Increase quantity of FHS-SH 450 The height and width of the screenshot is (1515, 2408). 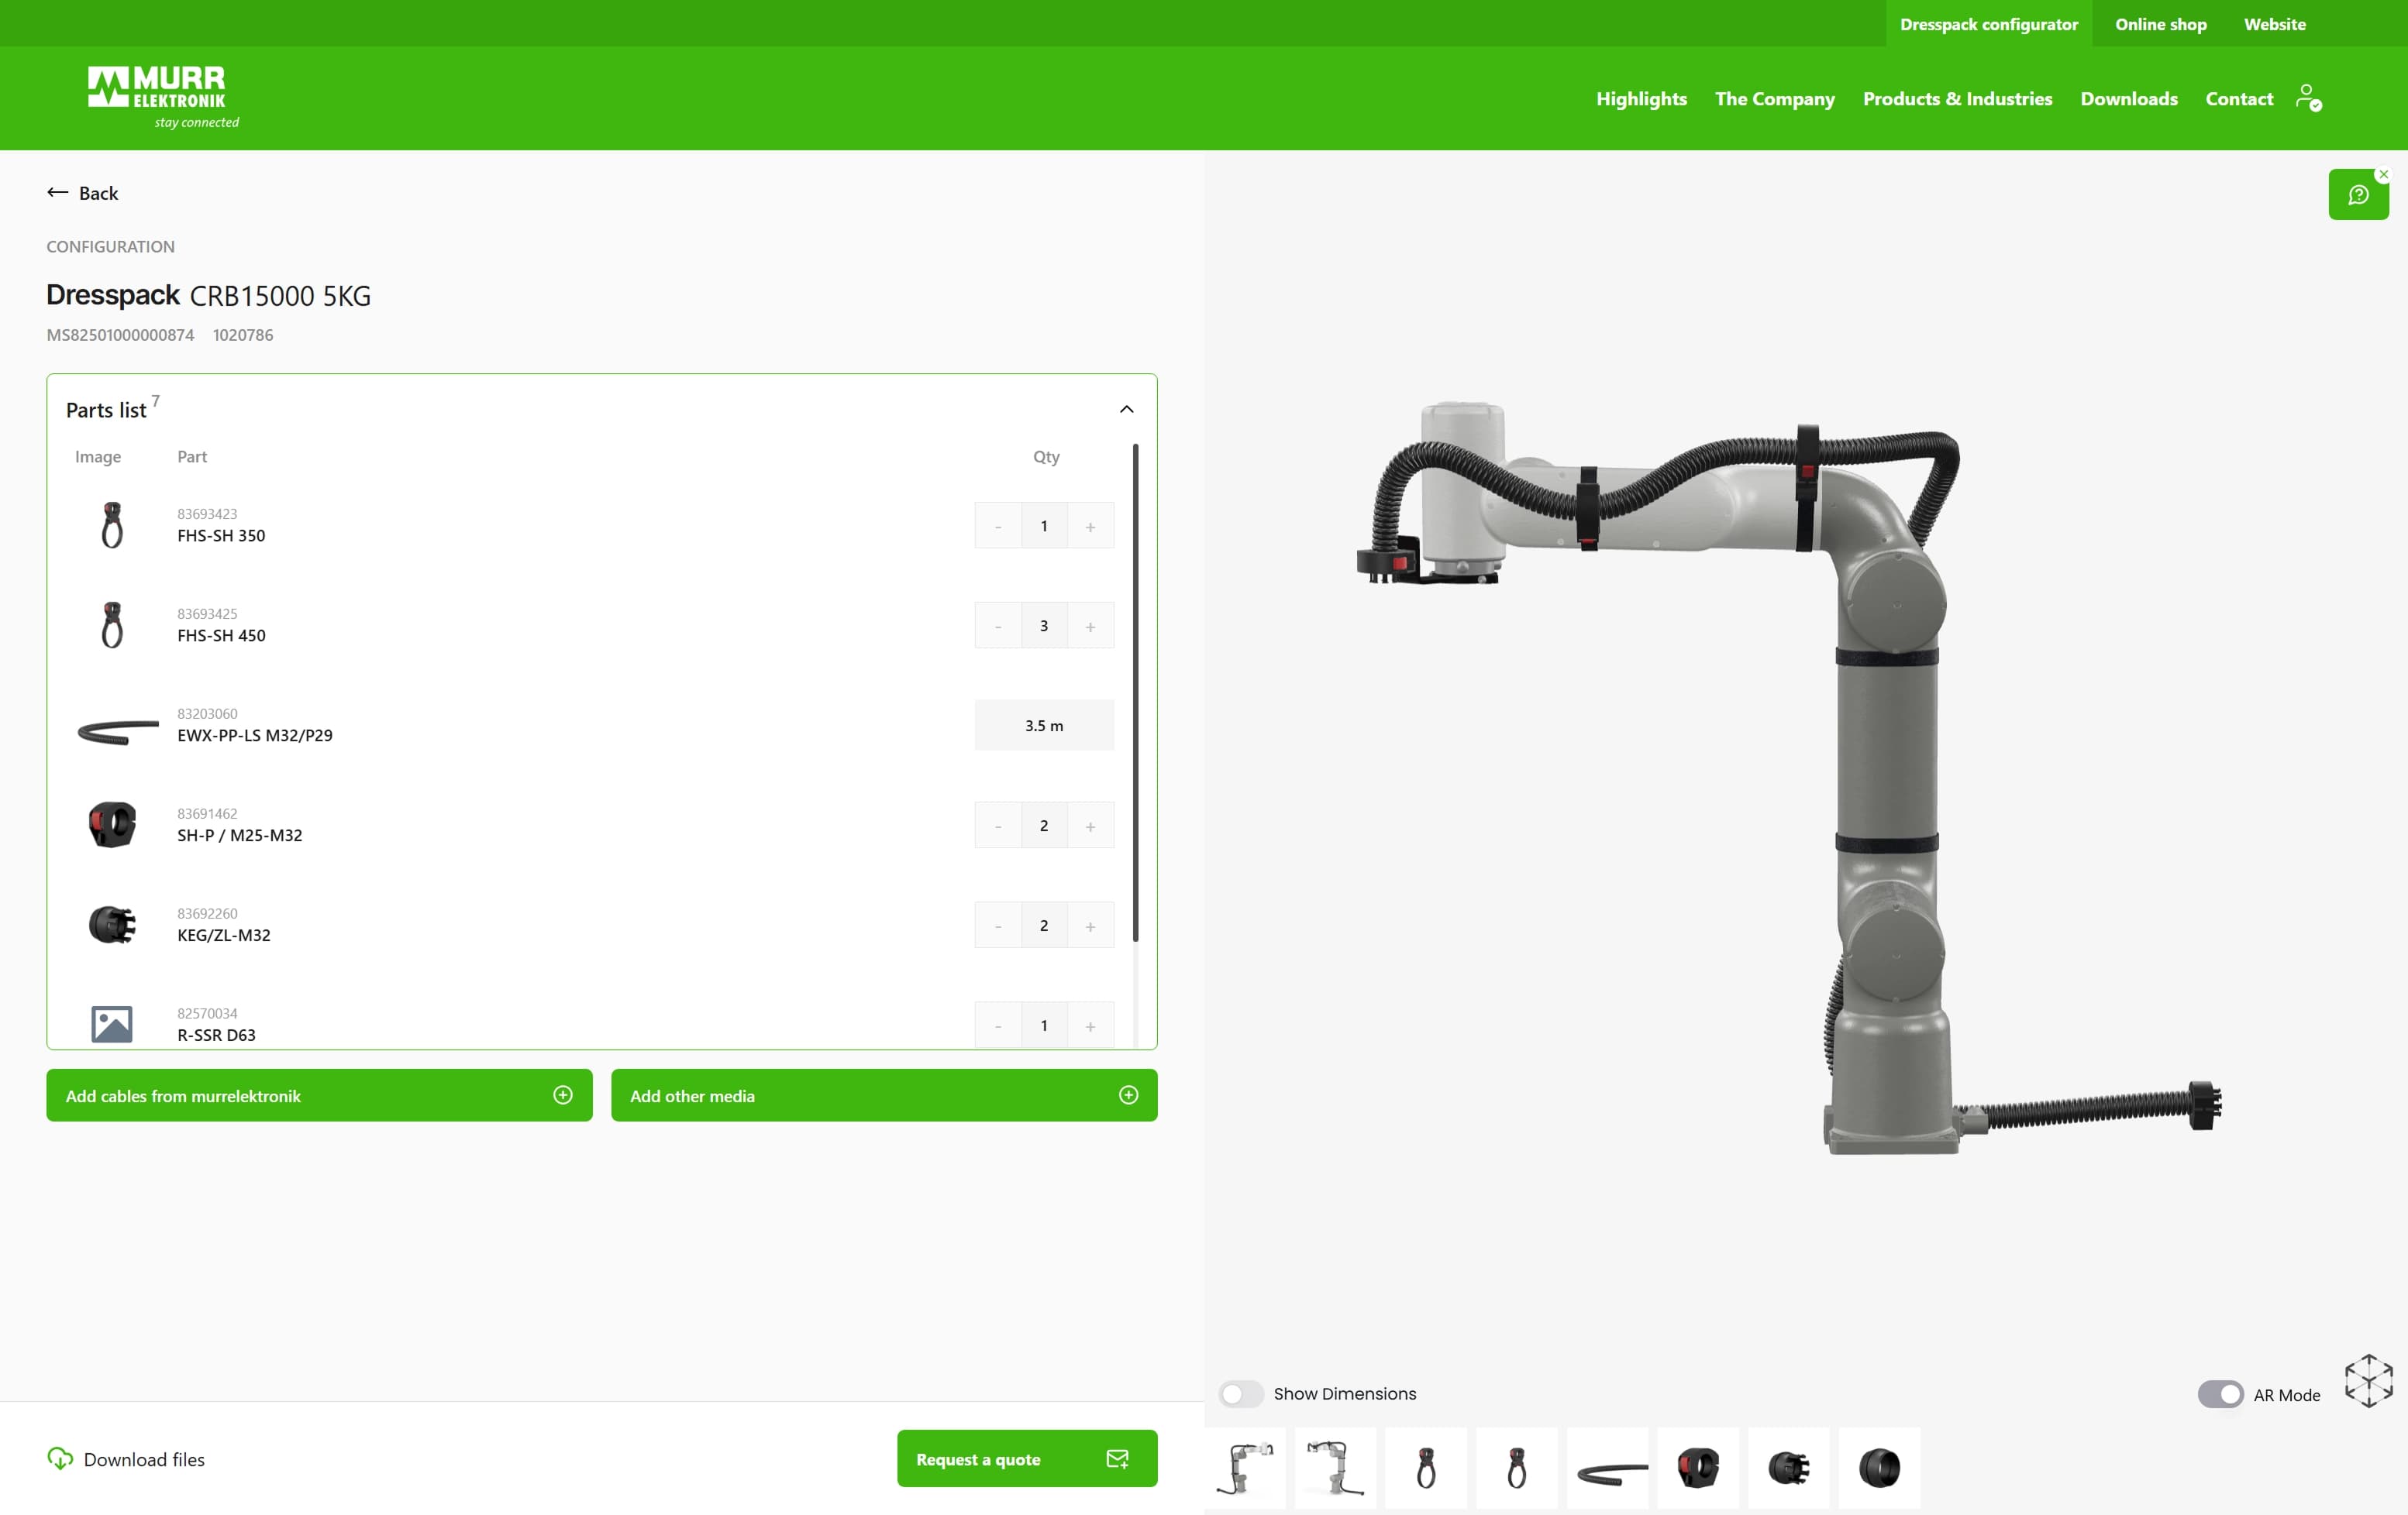click(1090, 626)
